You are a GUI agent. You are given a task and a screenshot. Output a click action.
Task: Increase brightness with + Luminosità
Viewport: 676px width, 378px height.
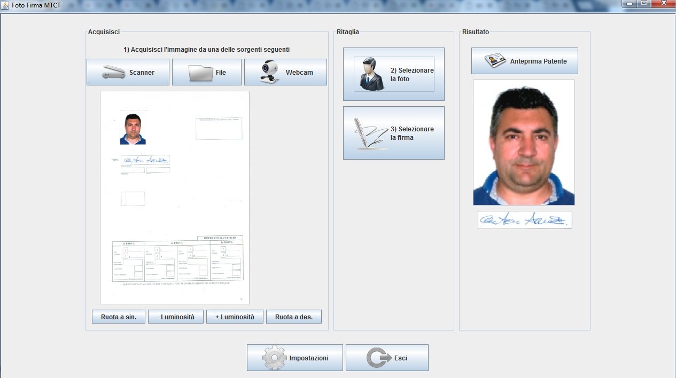coord(234,317)
